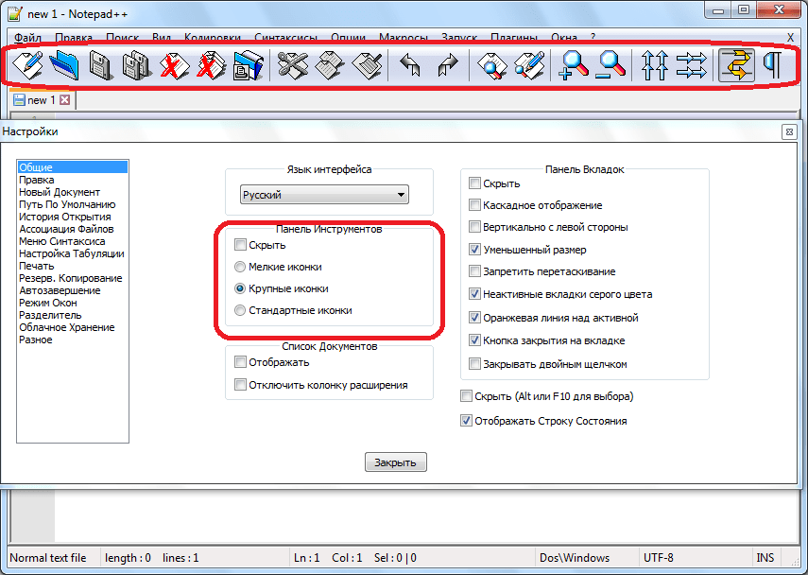Uncheck the Уменьшенный размер checkbox

click(475, 250)
